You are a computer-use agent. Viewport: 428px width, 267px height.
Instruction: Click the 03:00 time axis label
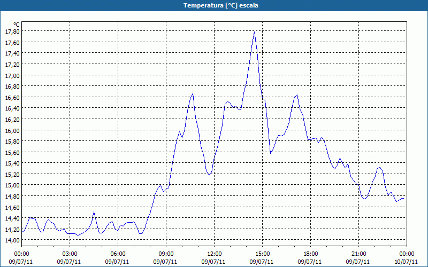coord(70,254)
